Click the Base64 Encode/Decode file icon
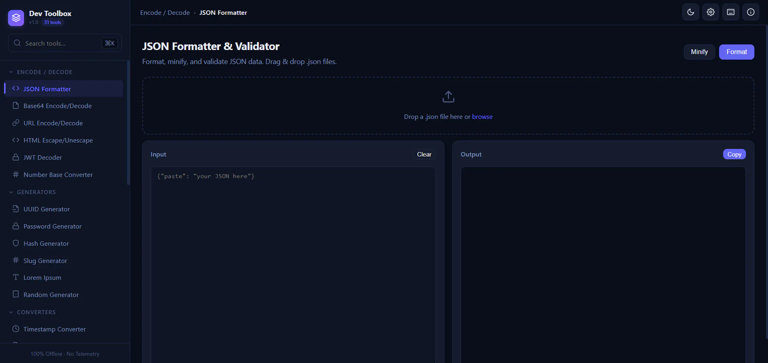This screenshot has height=363, width=768. click(x=16, y=106)
